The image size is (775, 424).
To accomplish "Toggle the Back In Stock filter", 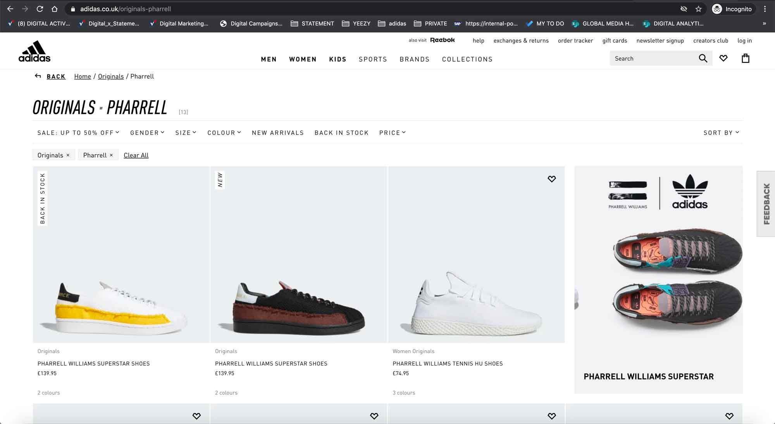I will (x=341, y=133).
